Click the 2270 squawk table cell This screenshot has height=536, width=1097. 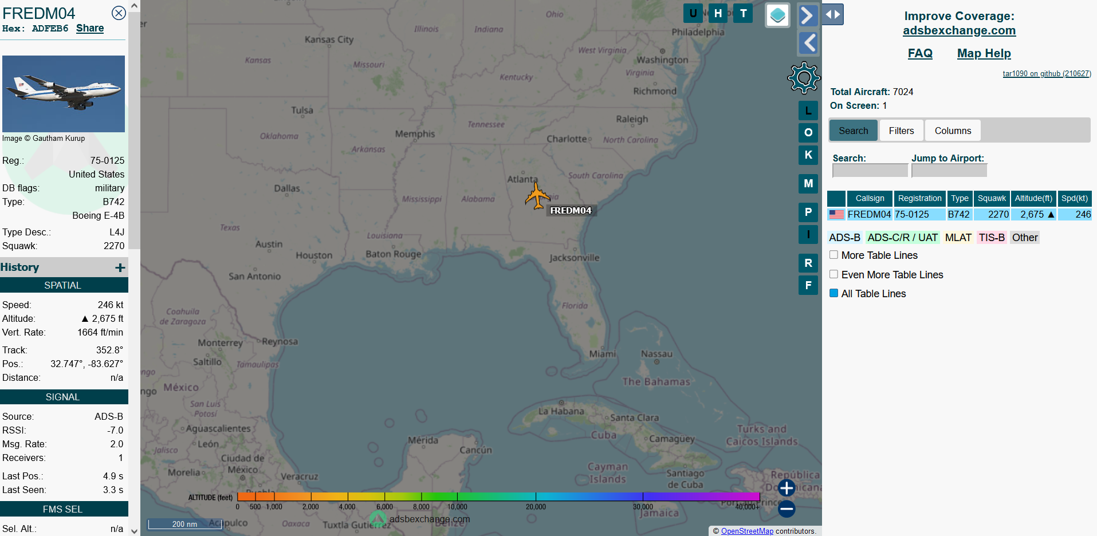[992, 214]
